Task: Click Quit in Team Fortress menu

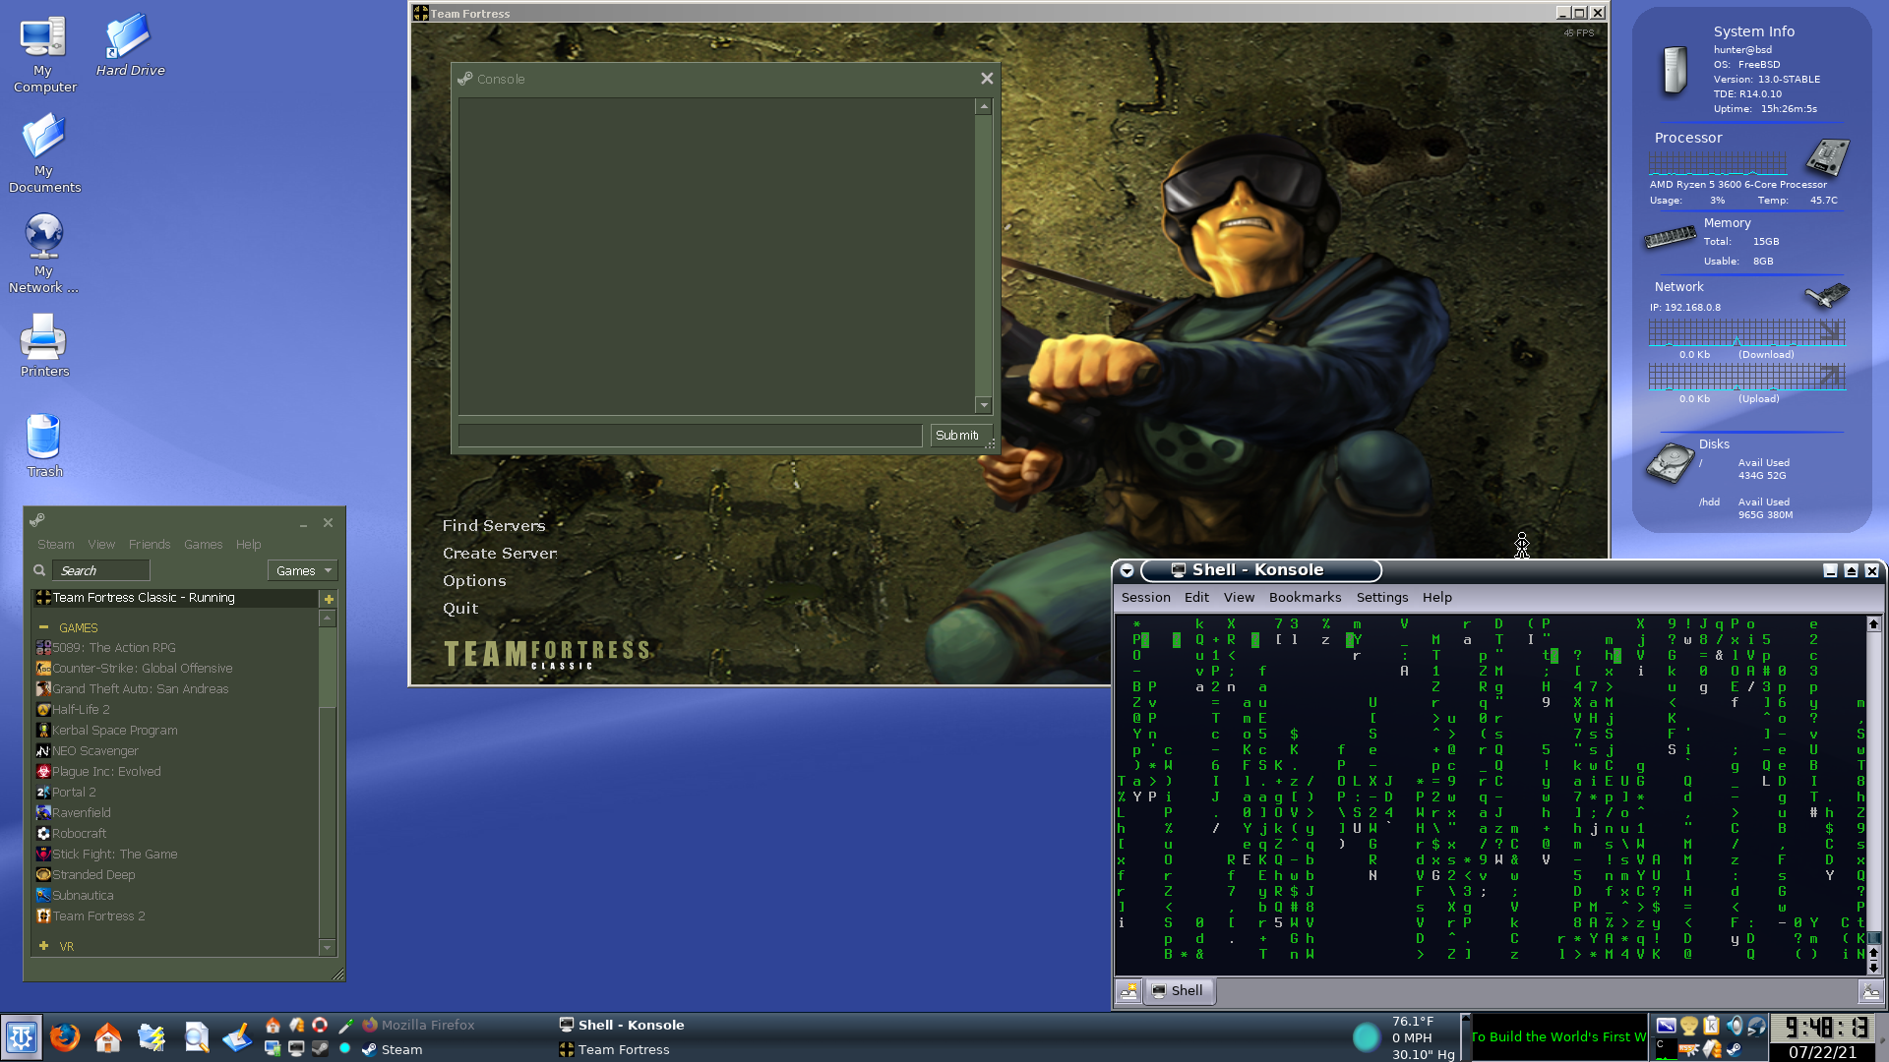Action: [460, 609]
